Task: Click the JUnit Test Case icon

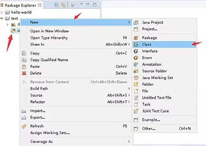Action: (x=136, y=111)
